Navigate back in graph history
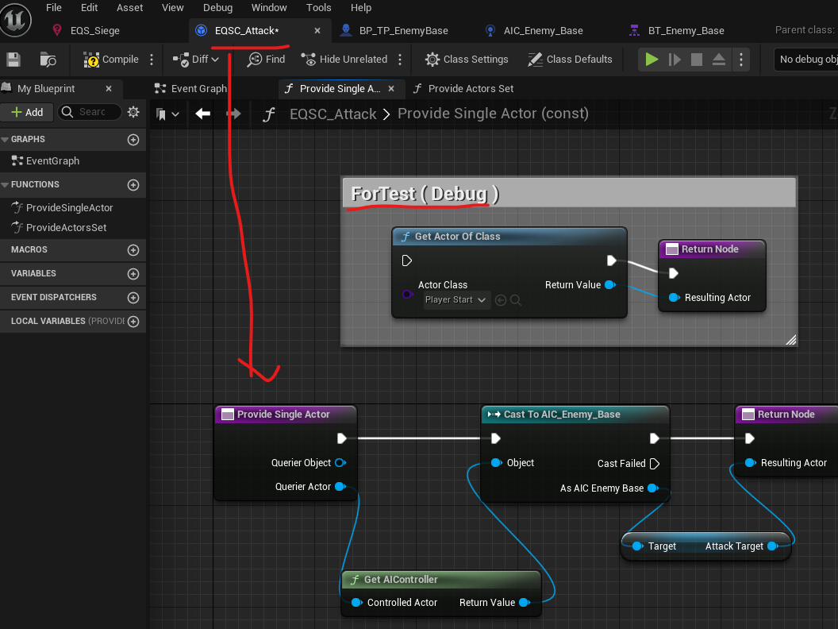 202,114
